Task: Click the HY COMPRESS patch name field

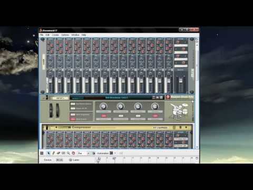Action: click(x=161, y=128)
